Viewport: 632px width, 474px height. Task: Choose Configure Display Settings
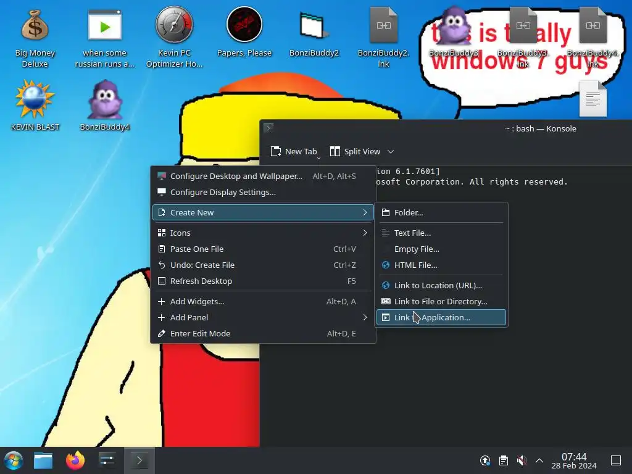(x=263, y=193)
